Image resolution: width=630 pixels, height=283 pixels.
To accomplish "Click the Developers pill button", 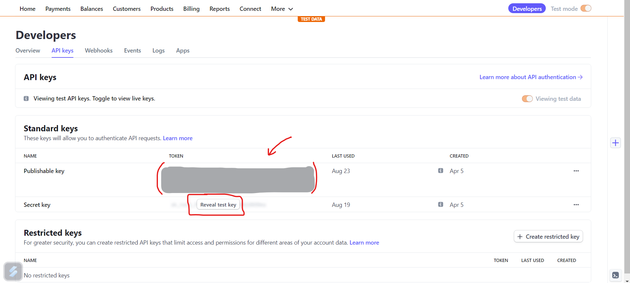I will (527, 9).
